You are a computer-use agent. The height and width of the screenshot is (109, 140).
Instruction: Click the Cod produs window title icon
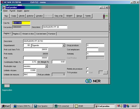pos(4,8)
